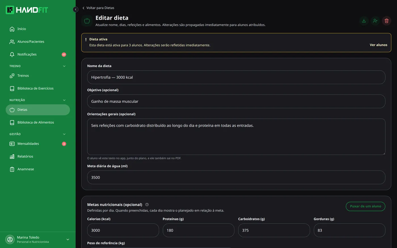Click the Nome da dieta field
The width and height of the screenshot is (397, 248).
click(x=236, y=77)
